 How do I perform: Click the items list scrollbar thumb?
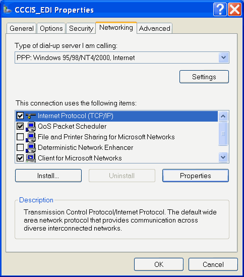[223, 134]
